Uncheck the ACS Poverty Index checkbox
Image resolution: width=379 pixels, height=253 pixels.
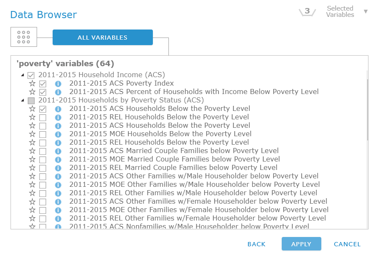[43, 83]
